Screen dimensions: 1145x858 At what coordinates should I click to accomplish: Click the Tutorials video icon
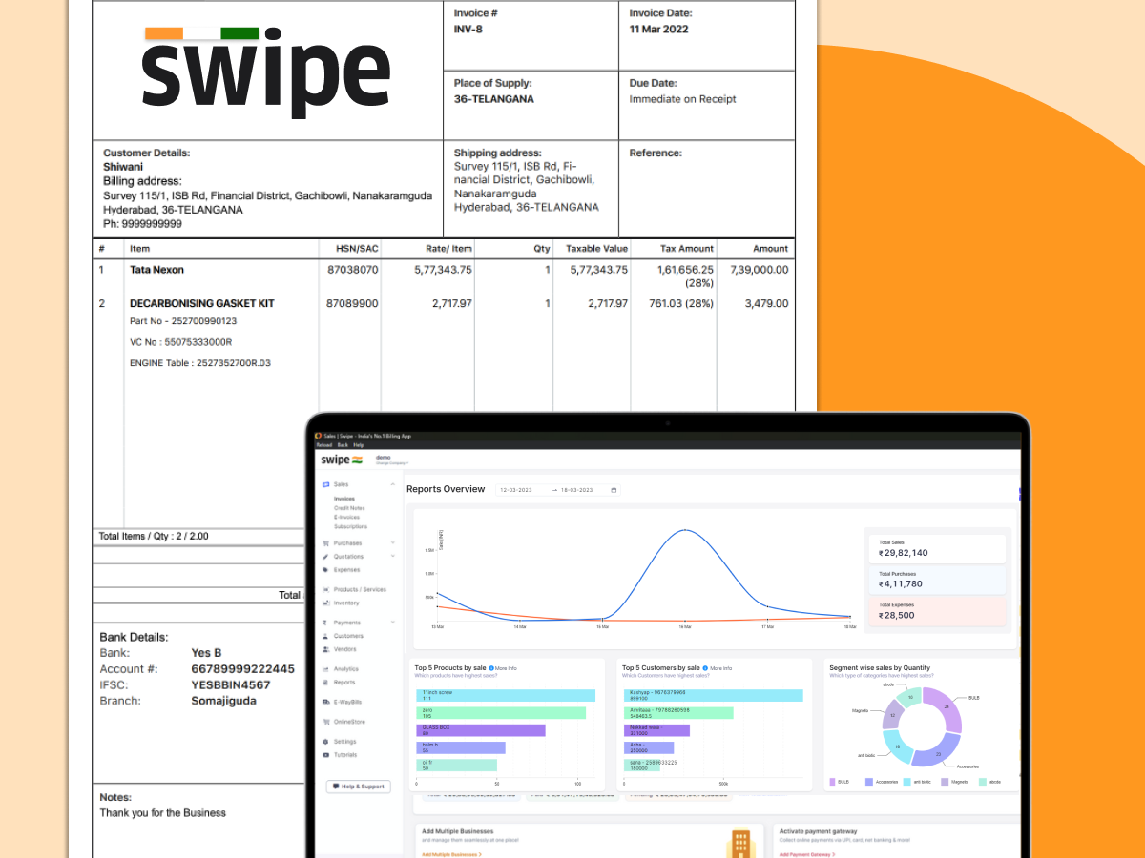(x=326, y=754)
